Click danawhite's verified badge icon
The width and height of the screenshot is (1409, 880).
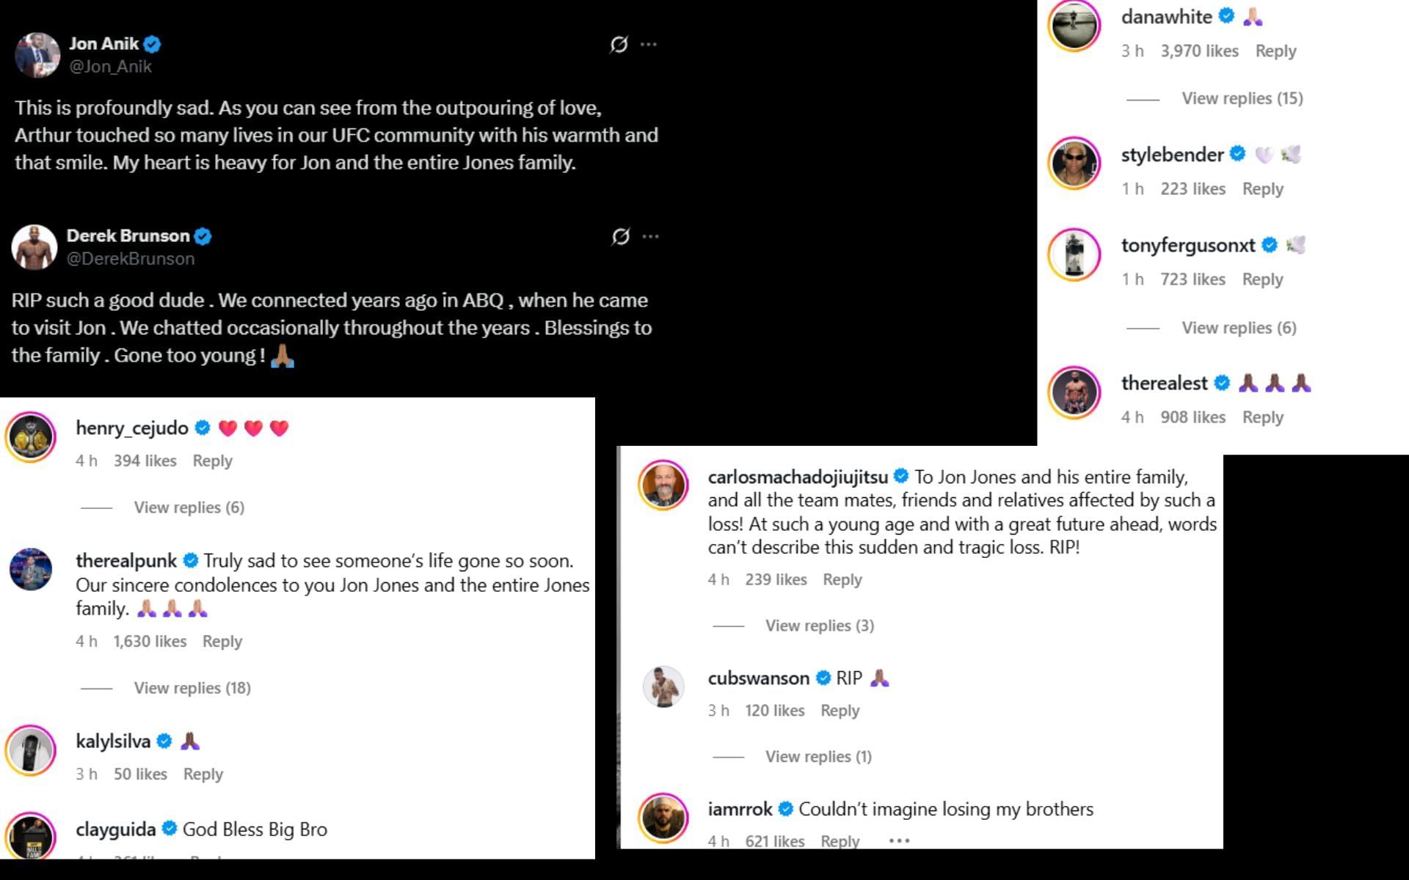(1226, 16)
